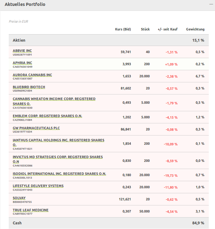This screenshot has width=215, height=229.
Task: Open the Isodiol International Inc. link
Action: 59,174
